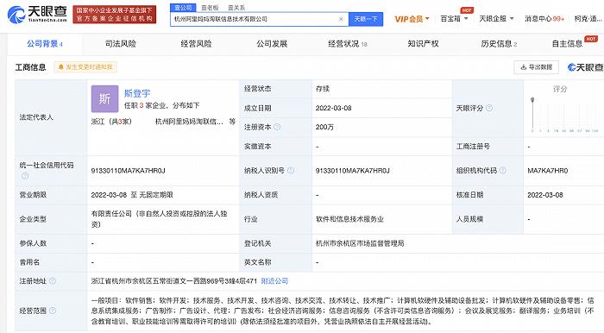
Task: Switch to the 公司背景 tab
Action: (45, 44)
